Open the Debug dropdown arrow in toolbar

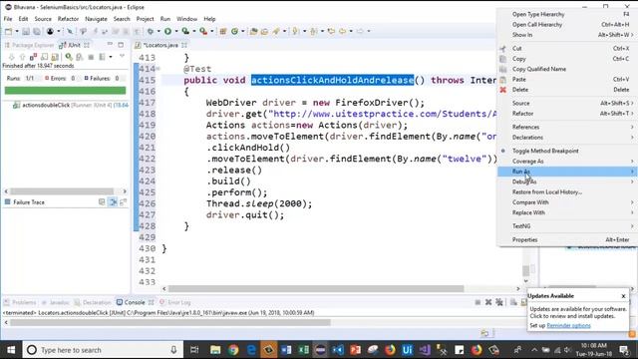pos(159,31)
